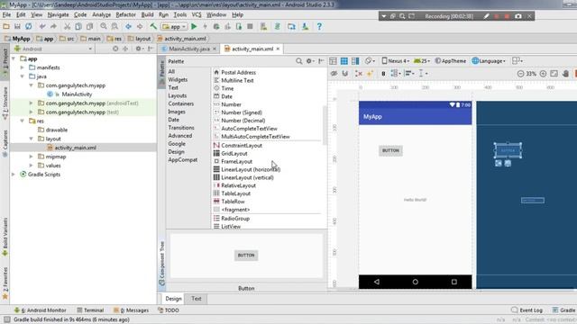The height and width of the screenshot is (324, 577).
Task: Search the Palette with magnifier icon
Action: (298, 61)
